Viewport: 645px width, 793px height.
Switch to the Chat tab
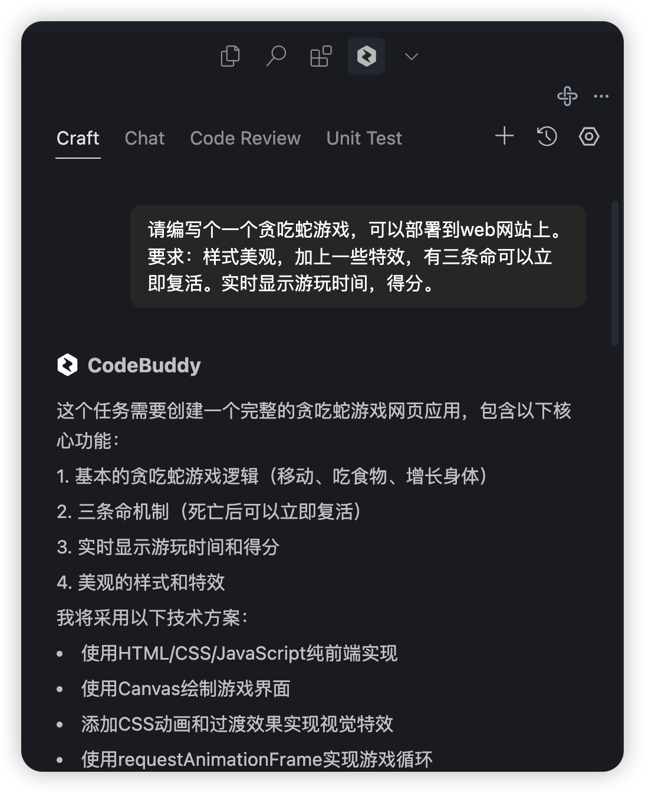point(144,138)
